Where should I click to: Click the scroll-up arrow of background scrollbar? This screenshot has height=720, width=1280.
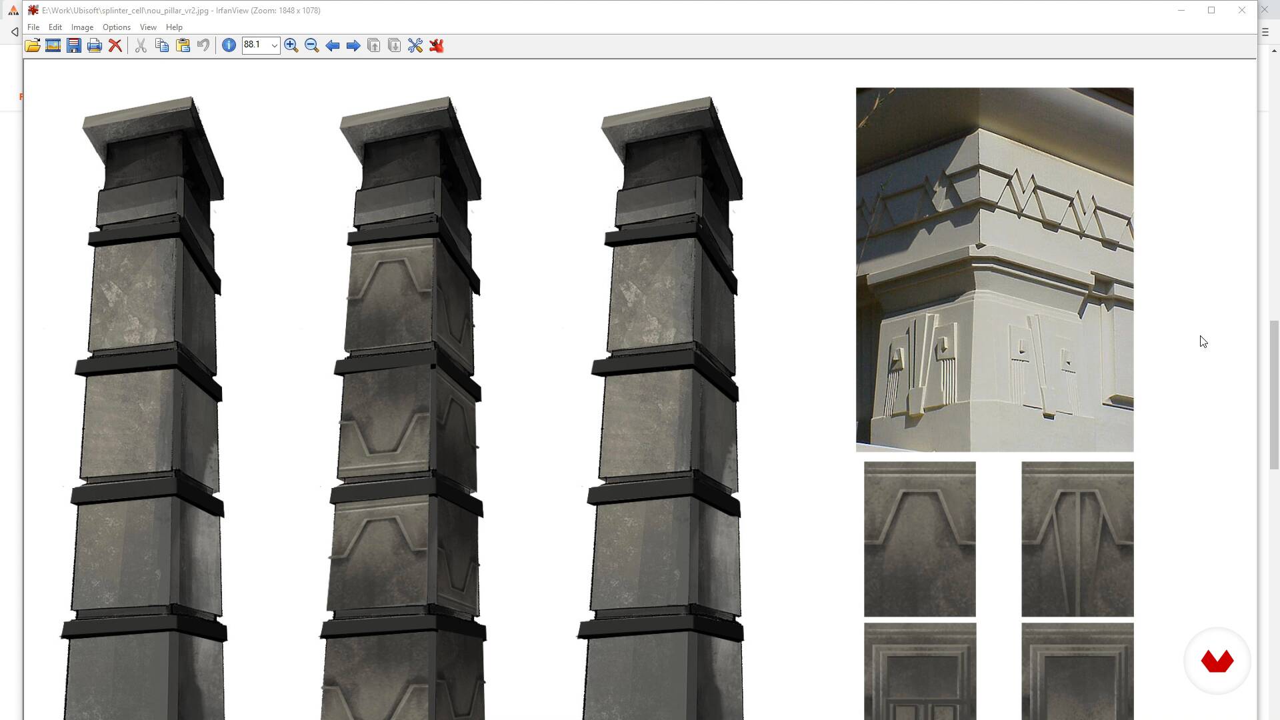(x=1275, y=51)
